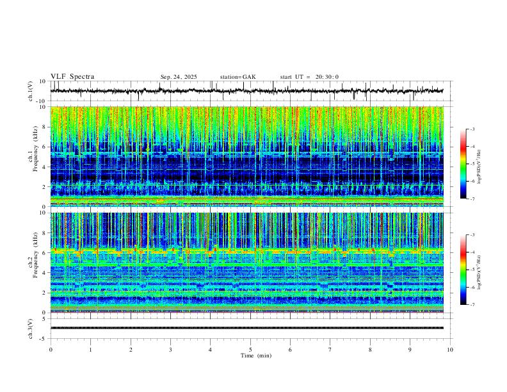Click lower color bar's log(PSD) unit label
The height and width of the screenshot is (392, 507).
click(479, 273)
